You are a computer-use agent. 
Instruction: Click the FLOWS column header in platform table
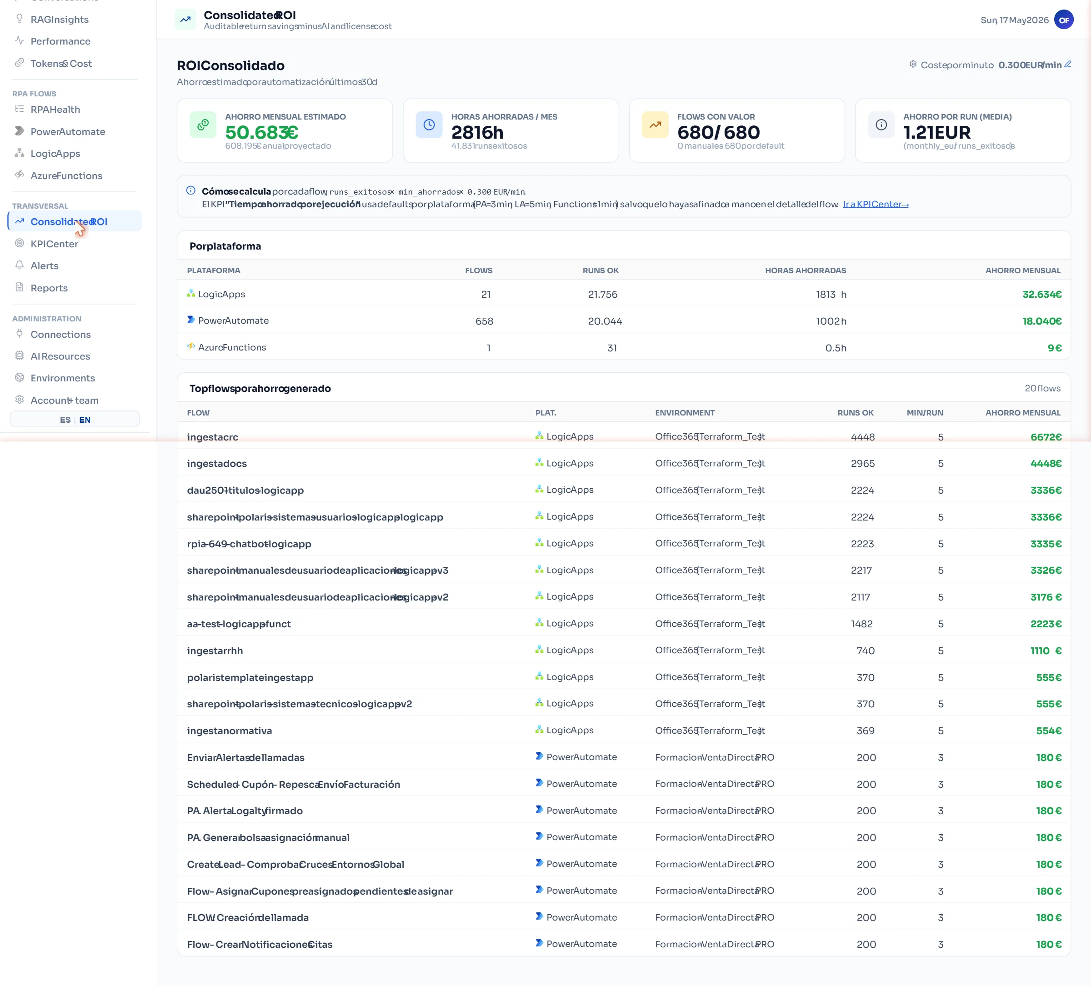click(479, 270)
